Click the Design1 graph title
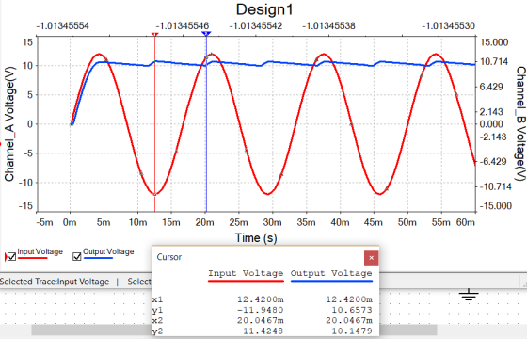 (x=264, y=9)
